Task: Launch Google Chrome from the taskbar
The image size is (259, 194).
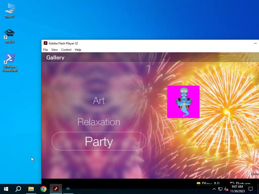Action: tap(44, 189)
